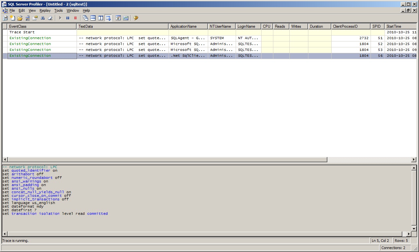This screenshot has width=419, height=252.
Task: Toggle the Auto Scroll toolbar button
Action: tap(108, 18)
